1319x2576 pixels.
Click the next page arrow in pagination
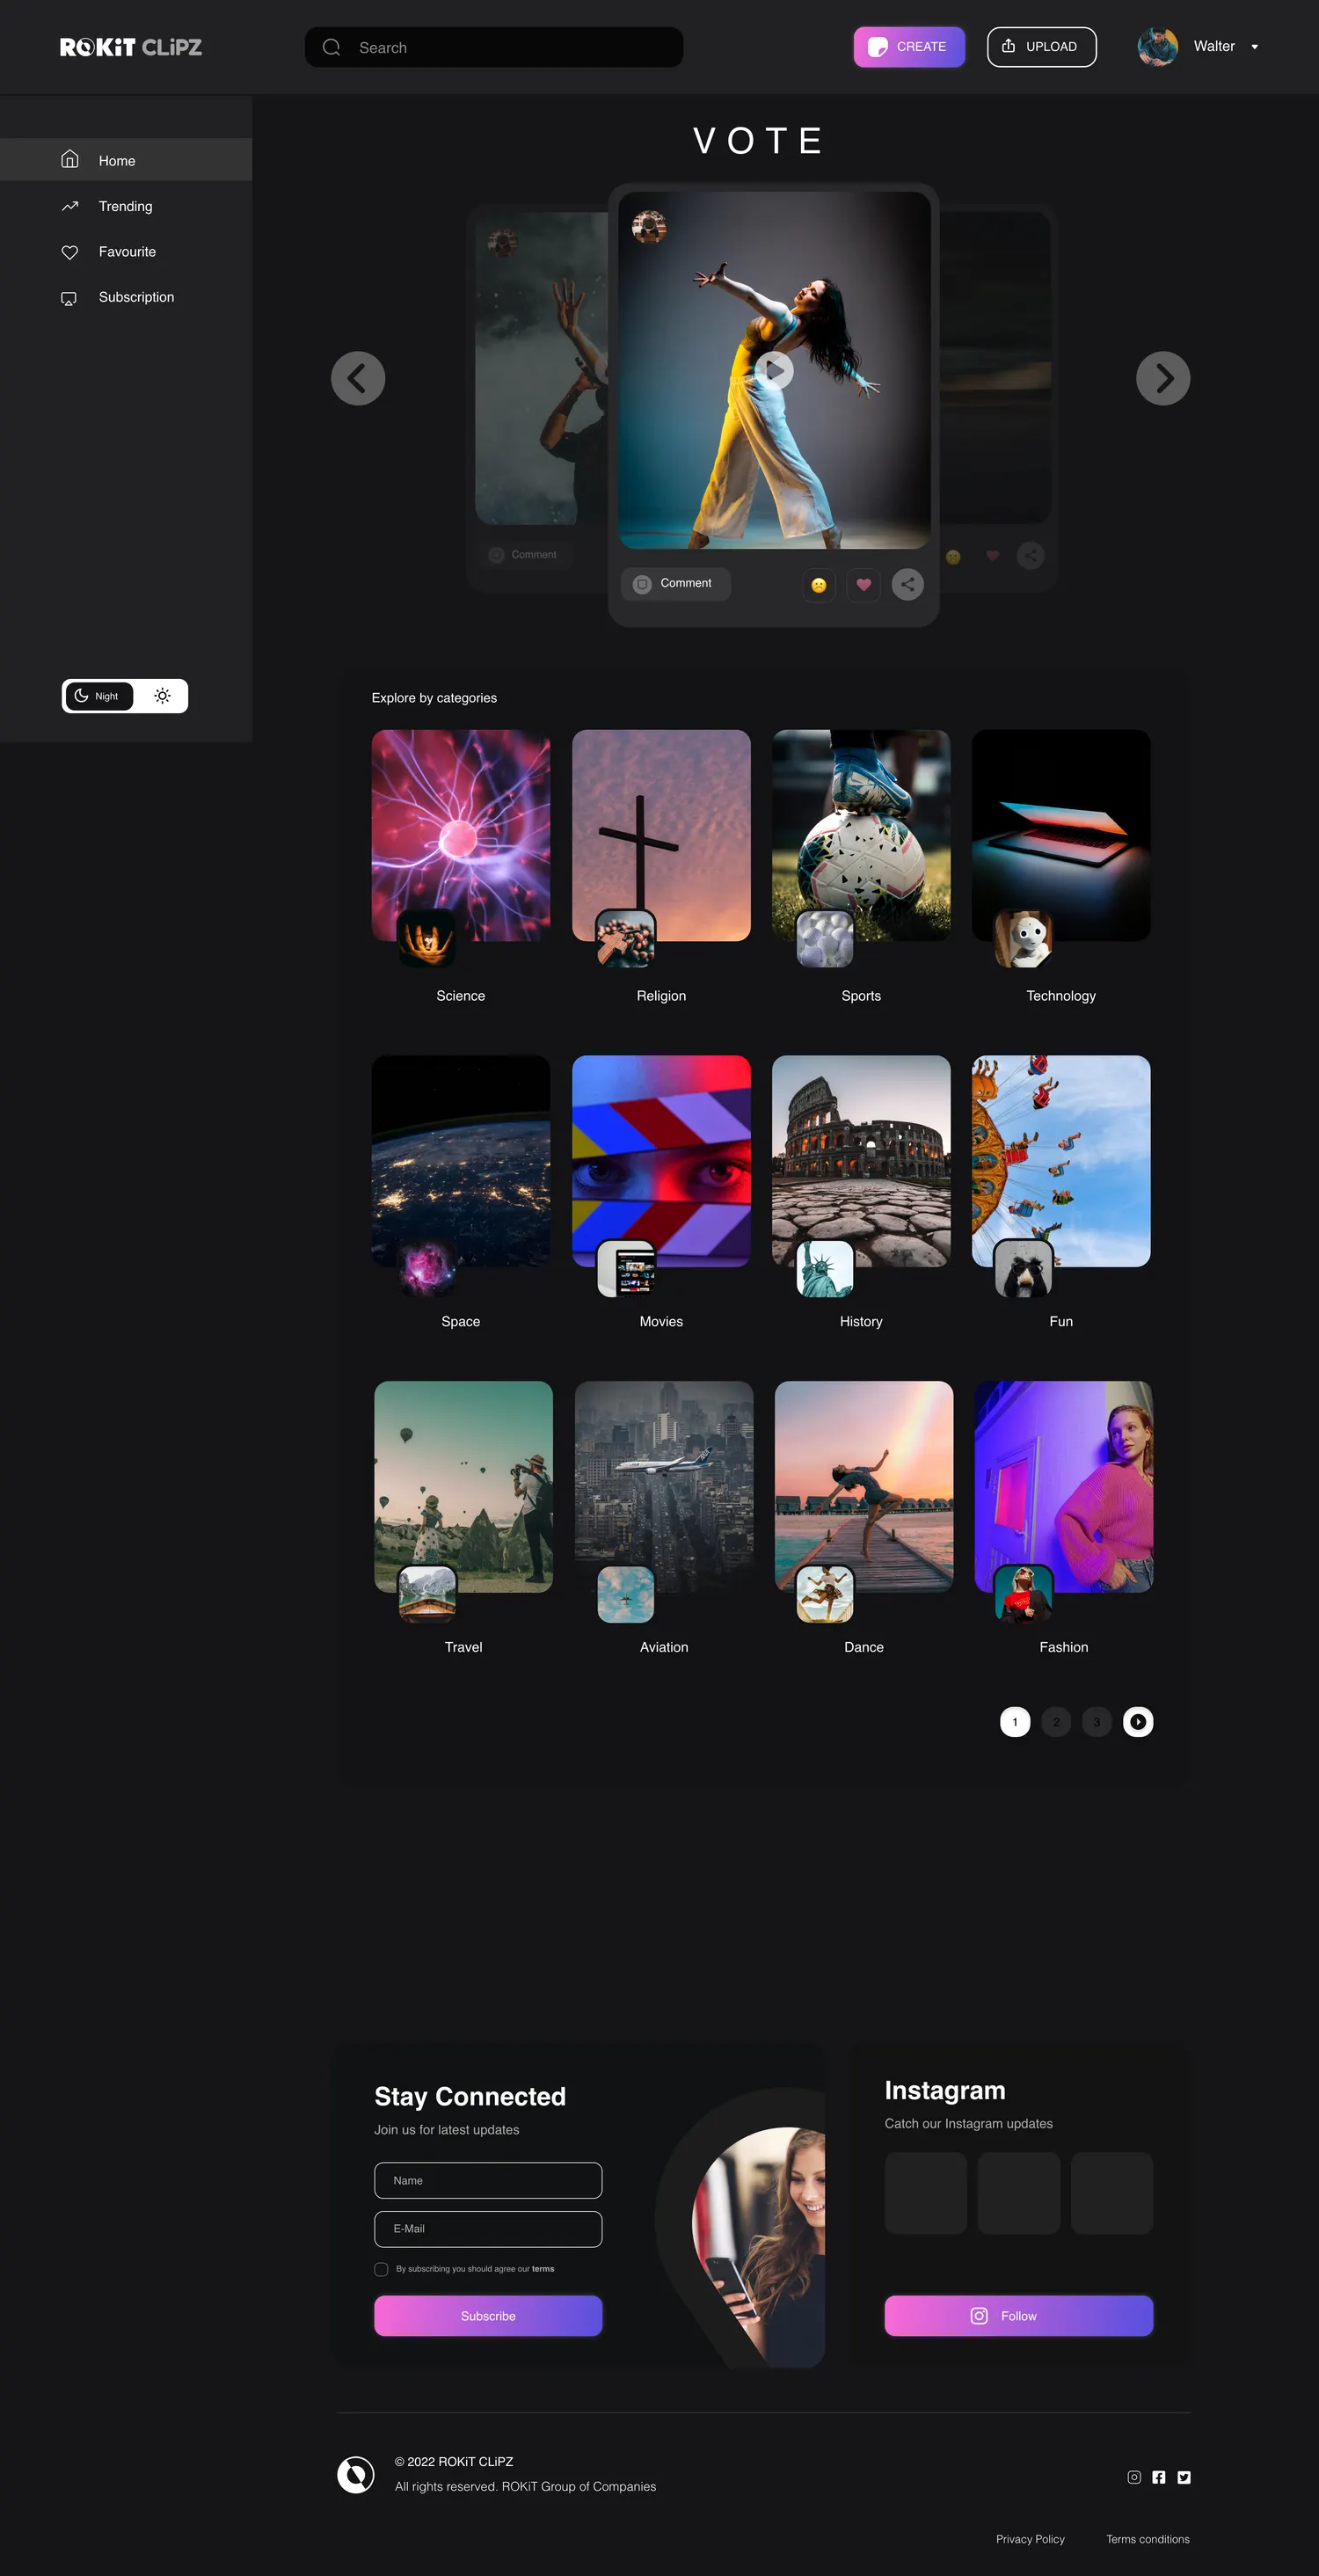[1138, 1722]
